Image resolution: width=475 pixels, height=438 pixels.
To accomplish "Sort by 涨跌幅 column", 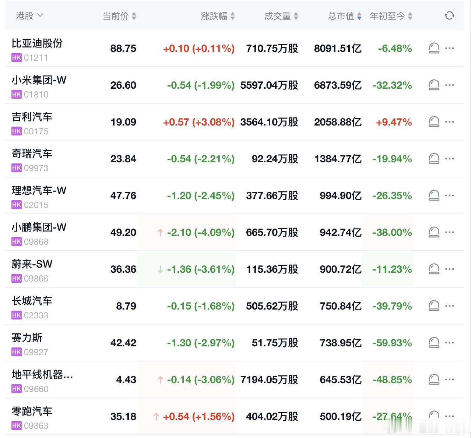I will 218,16.
